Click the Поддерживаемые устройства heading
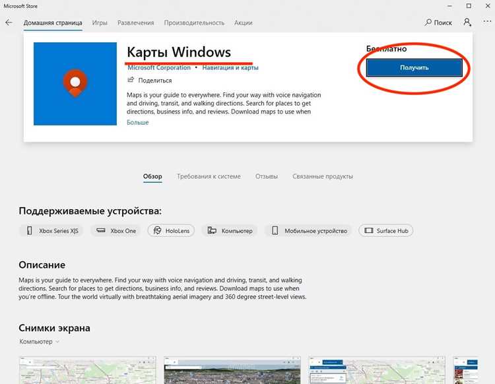This screenshot has width=495, height=384. pos(90,210)
